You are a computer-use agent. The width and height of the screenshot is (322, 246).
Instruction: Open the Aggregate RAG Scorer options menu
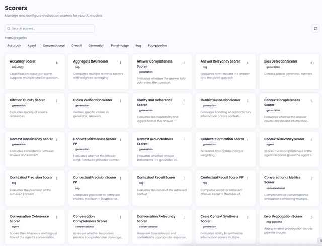[x=120, y=63]
